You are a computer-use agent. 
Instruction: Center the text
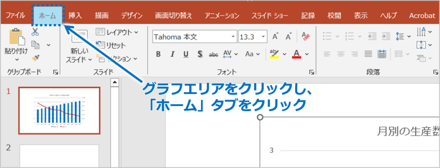click(341, 54)
